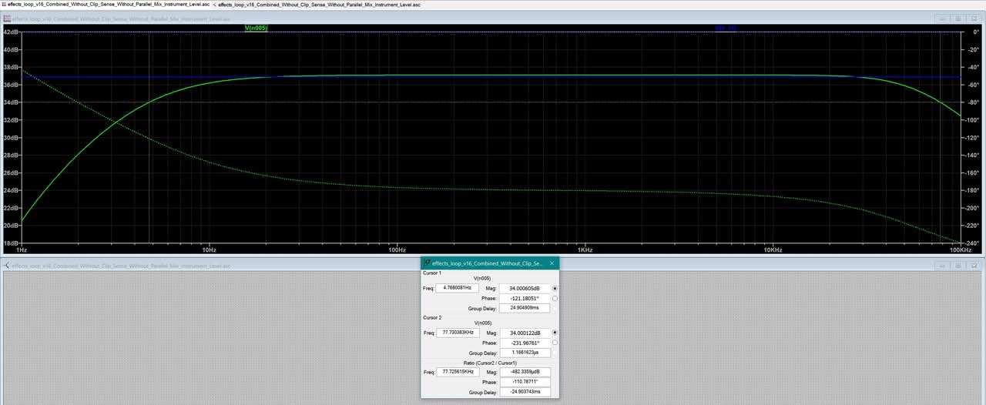Maximize the waveform plot pane
986x405 pixels.
pyautogui.click(x=958, y=18)
